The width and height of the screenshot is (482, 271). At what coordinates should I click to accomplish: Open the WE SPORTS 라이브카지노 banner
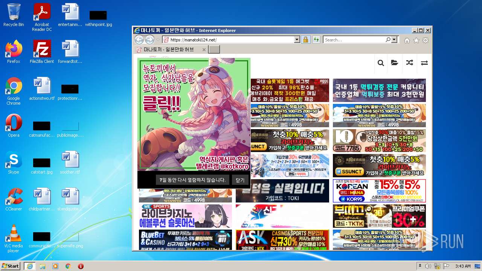[x=185, y=216]
